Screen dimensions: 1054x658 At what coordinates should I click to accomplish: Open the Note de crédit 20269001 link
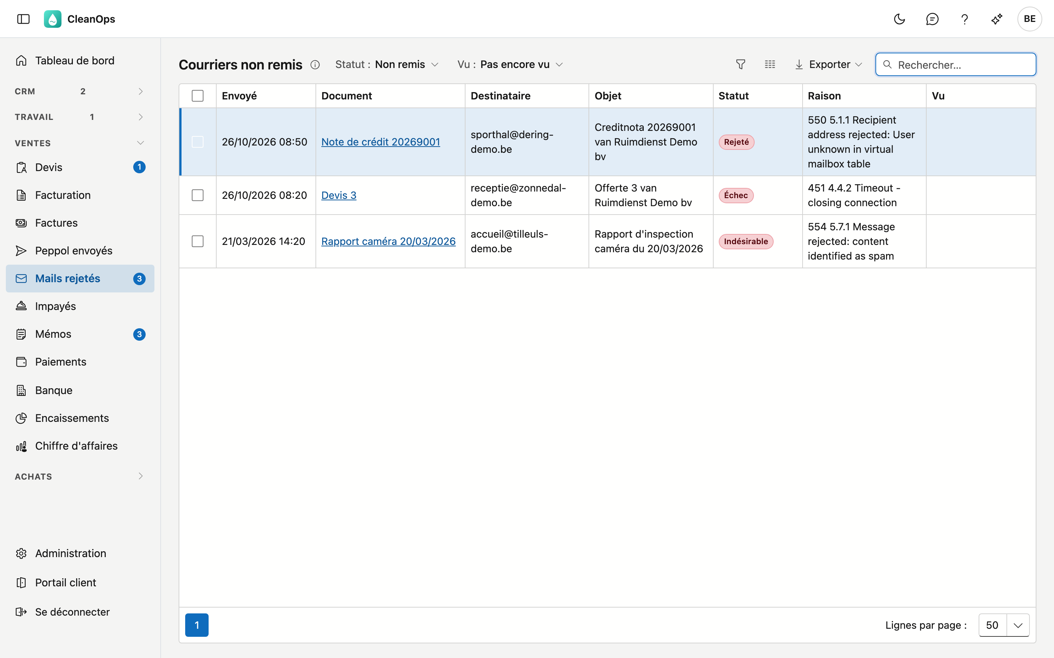[381, 142]
